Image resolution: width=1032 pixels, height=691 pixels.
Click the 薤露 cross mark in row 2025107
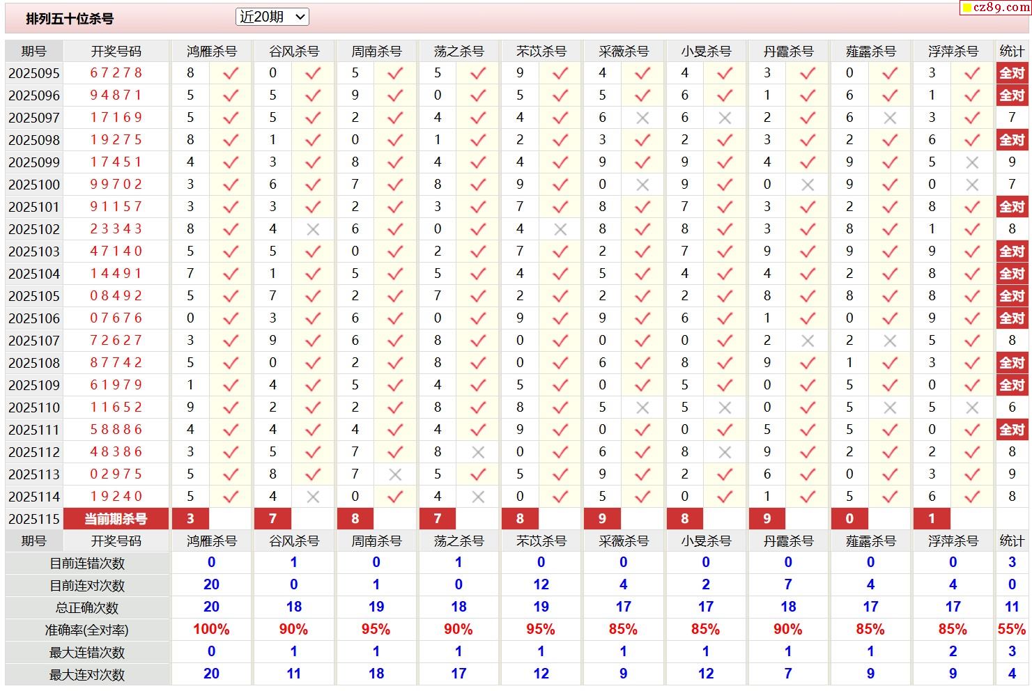[890, 341]
